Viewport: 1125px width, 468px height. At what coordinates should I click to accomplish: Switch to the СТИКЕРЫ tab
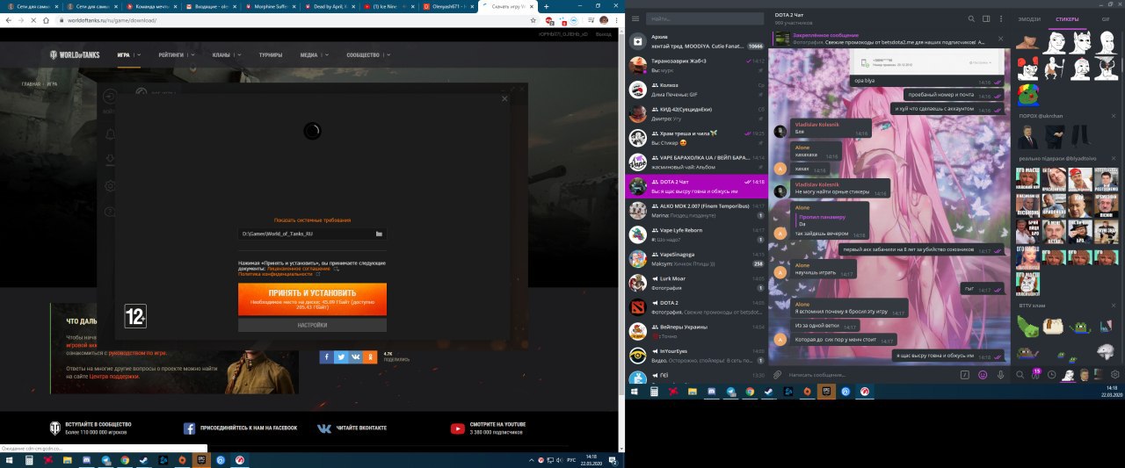tap(1067, 18)
